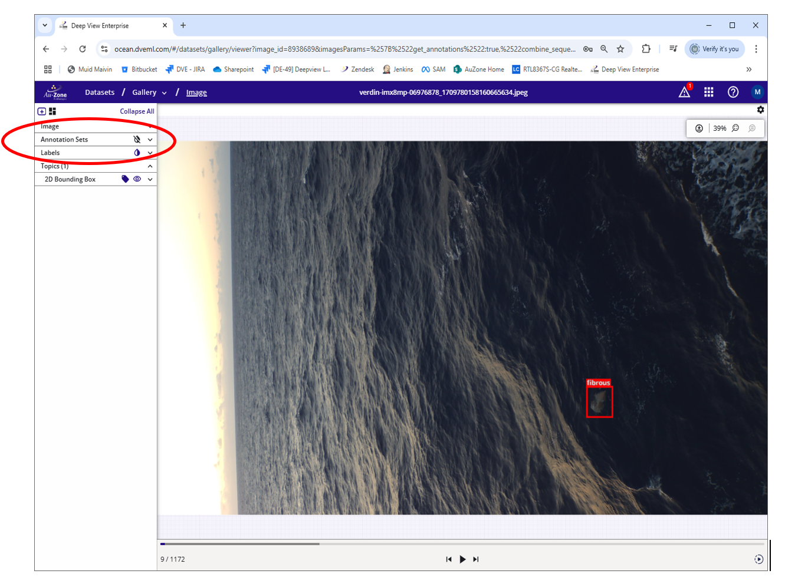Open the user profile M avatar
Image resolution: width=785 pixels, height=587 pixels.
click(x=757, y=92)
